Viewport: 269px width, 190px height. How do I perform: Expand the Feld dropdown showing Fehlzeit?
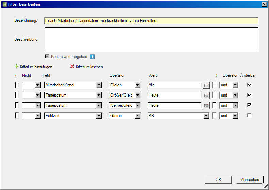click(x=99, y=116)
